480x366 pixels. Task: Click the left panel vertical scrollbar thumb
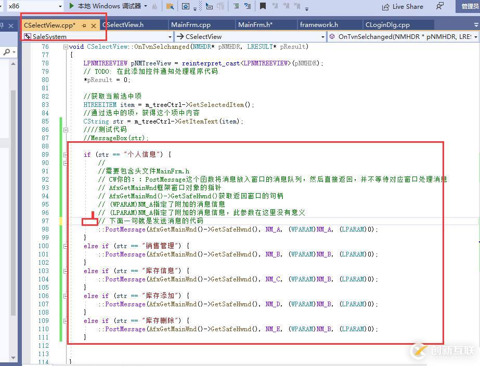click(x=13, y=202)
